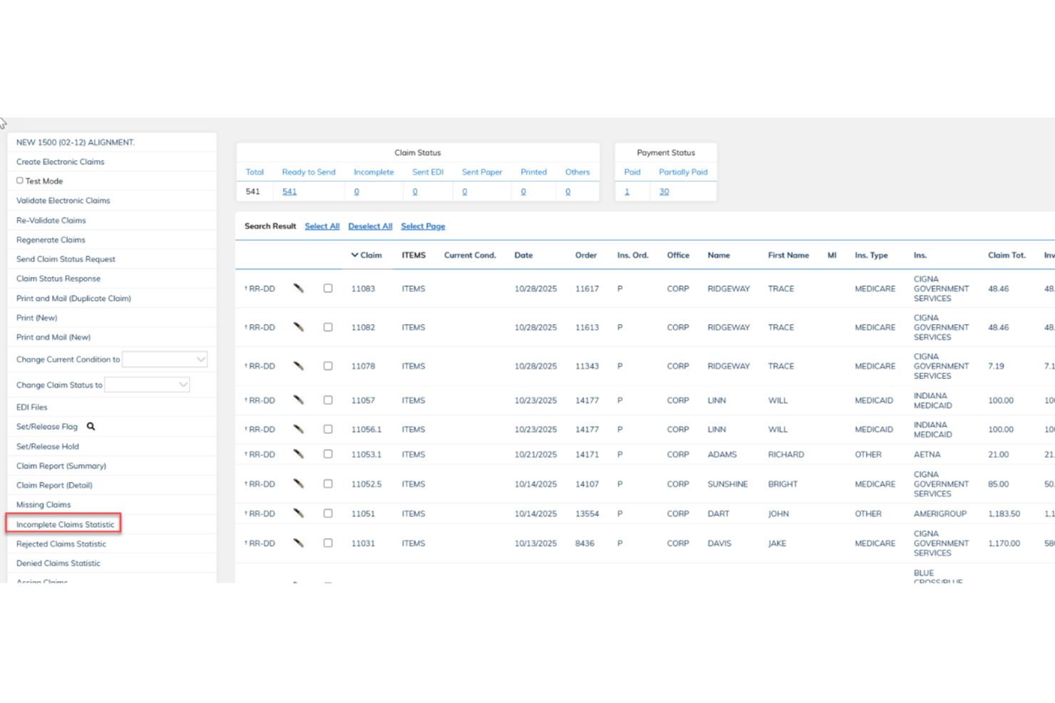Choose Re-Validate Claims option

51,221
